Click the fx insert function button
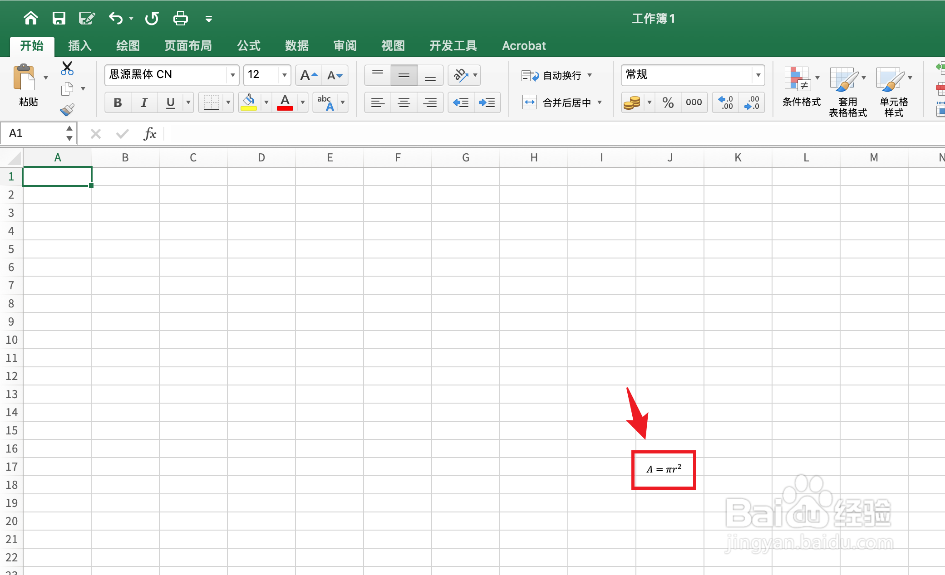The height and width of the screenshot is (575, 945). [x=150, y=133]
